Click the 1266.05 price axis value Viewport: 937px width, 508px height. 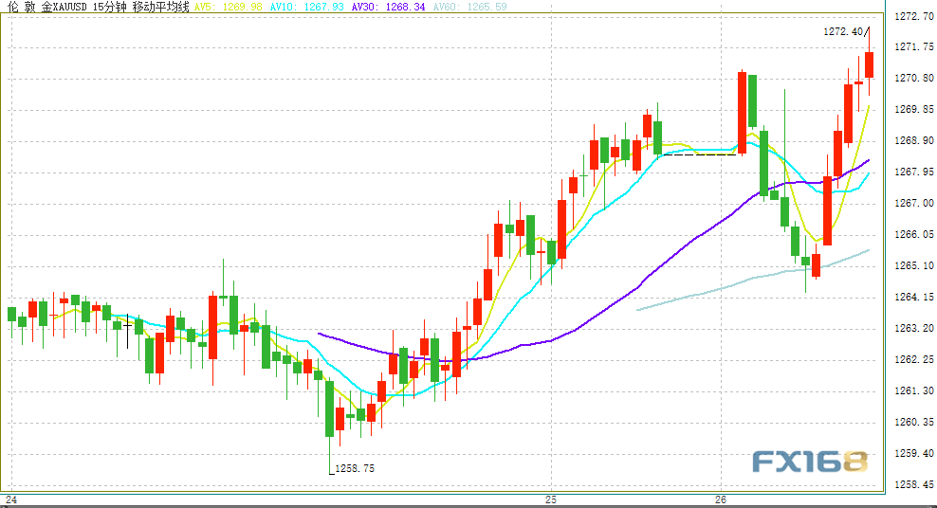point(913,235)
